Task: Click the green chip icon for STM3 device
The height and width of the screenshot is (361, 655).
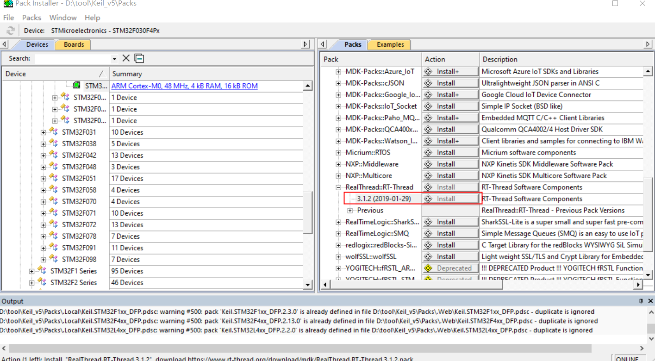Action: (77, 86)
